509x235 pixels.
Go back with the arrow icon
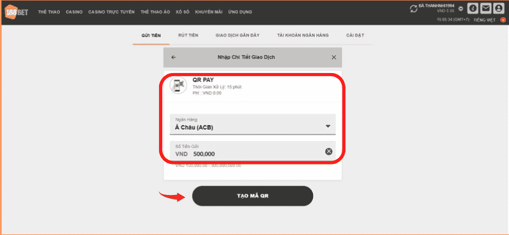point(173,57)
